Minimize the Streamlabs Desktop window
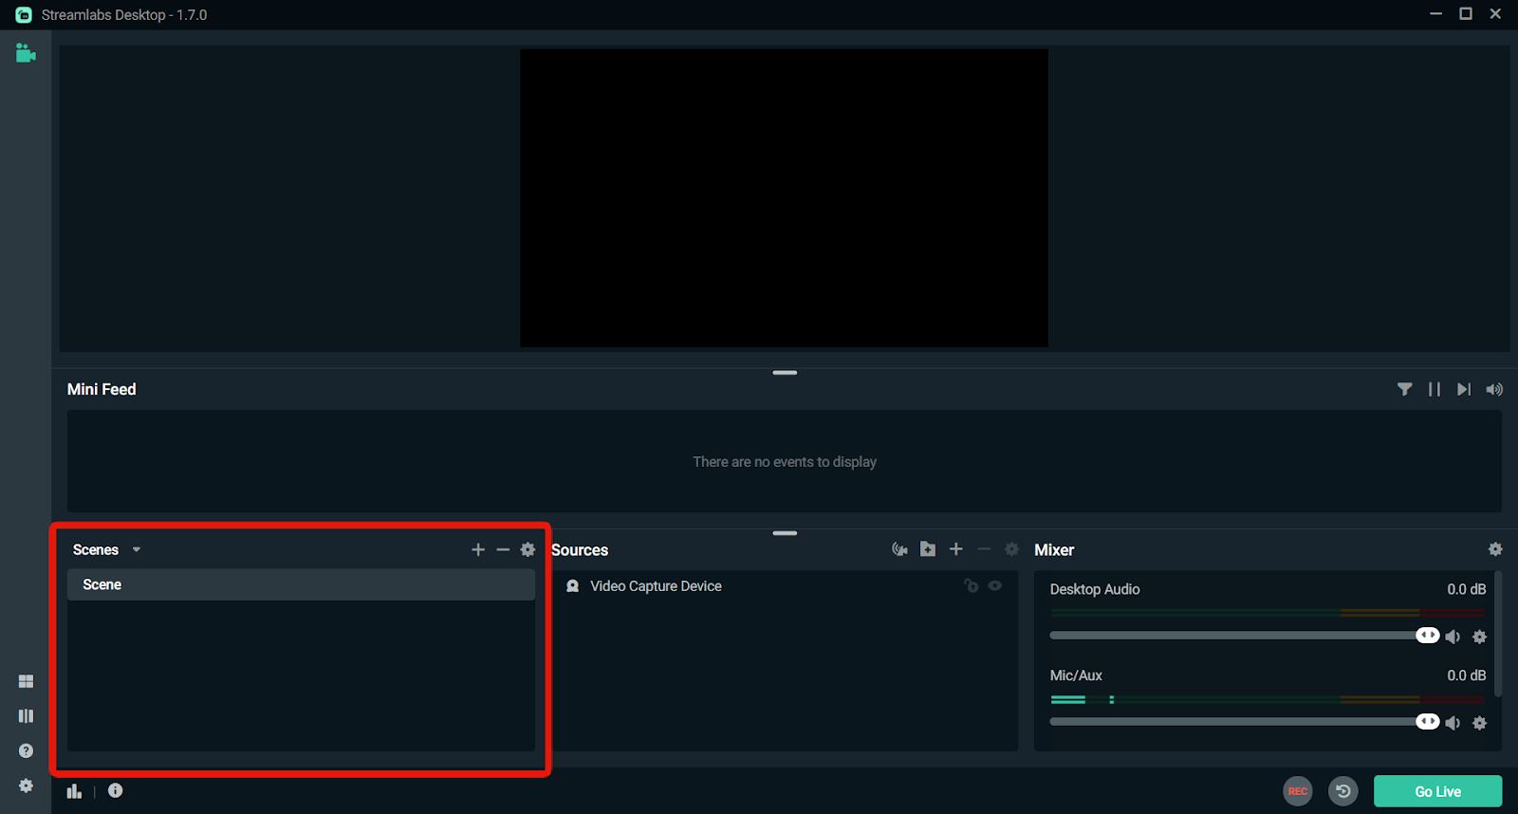1518x814 pixels. (x=1435, y=14)
